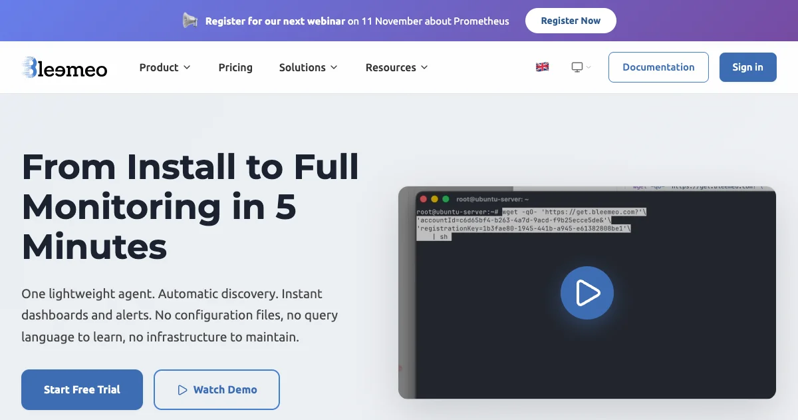Click the green maximize dot in the terminal

tap(446, 199)
